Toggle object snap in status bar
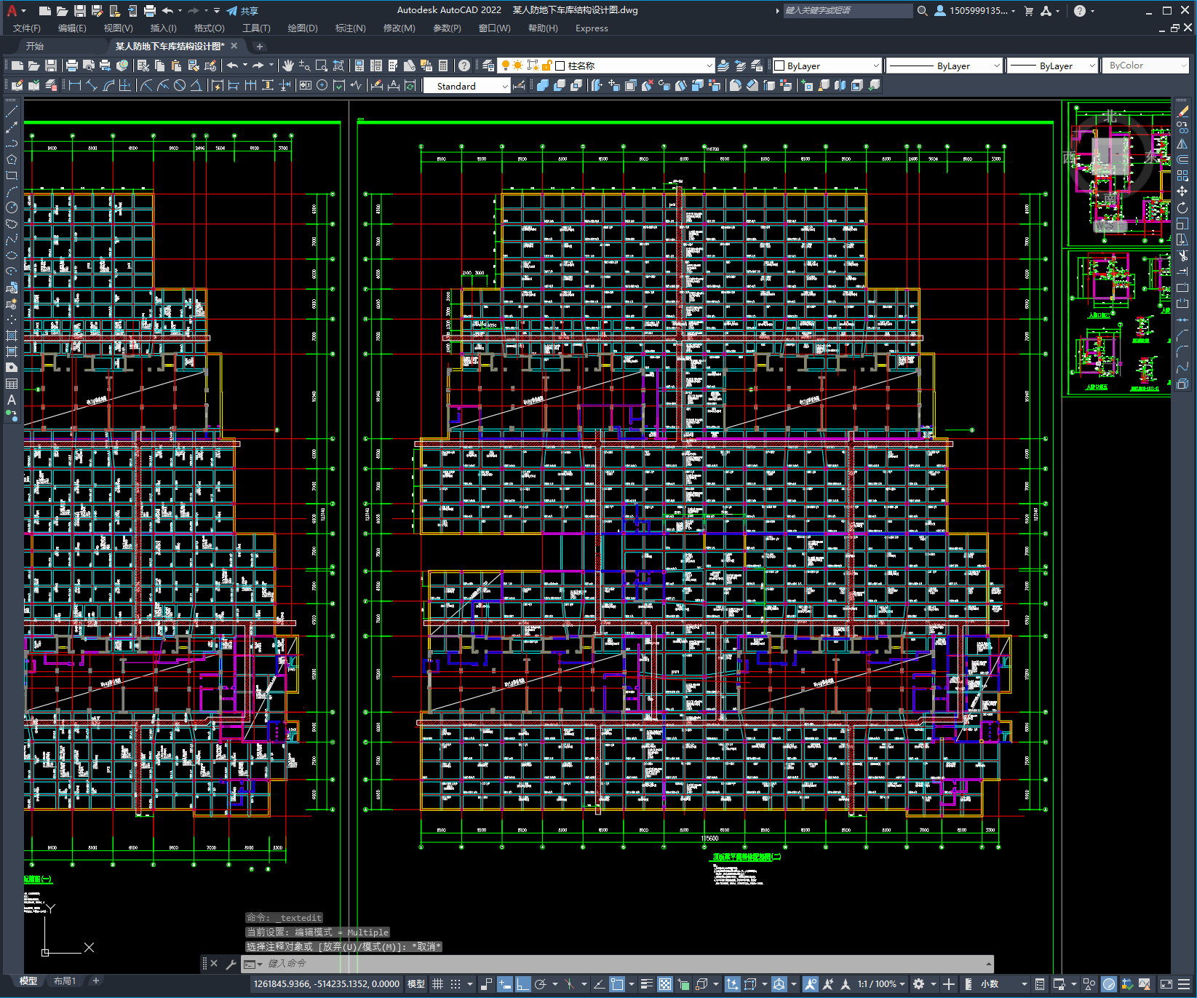The width and height of the screenshot is (1197, 998). pos(617,984)
